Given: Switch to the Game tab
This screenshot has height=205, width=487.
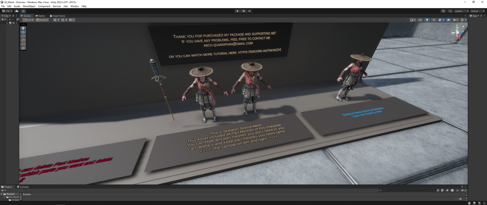Looking at the screenshot, I should point(40,16).
